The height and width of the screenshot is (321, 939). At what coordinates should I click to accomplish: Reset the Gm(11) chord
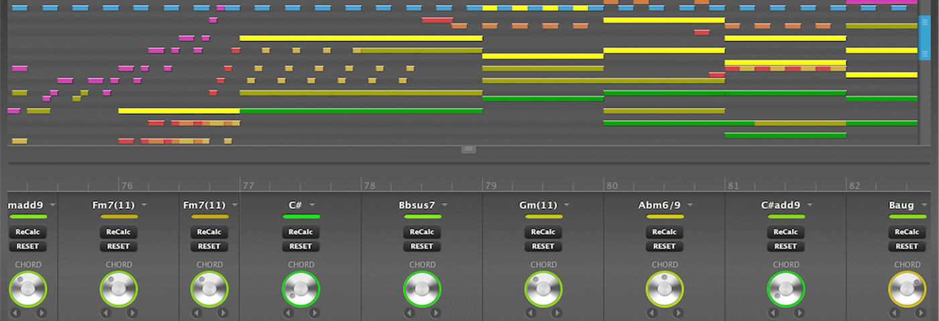pos(544,246)
